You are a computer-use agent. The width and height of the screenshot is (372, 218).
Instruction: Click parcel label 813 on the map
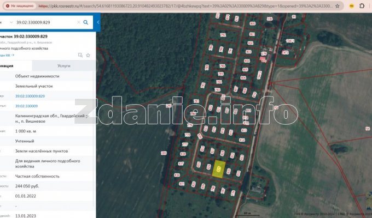click(244, 130)
